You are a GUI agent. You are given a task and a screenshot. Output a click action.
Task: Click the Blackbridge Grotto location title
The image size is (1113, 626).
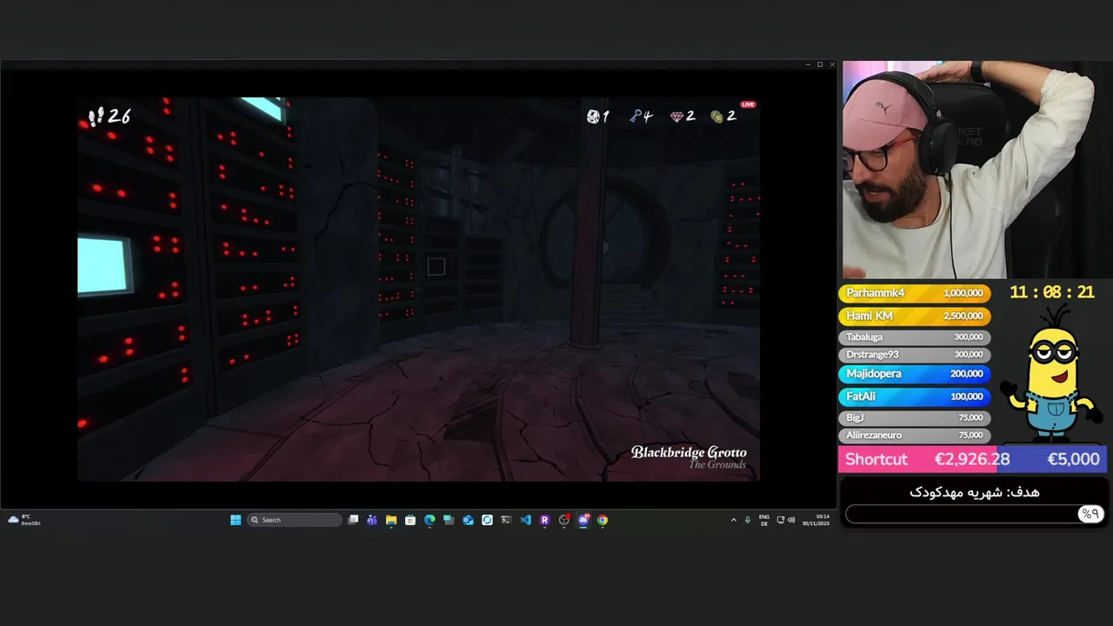[689, 452]
